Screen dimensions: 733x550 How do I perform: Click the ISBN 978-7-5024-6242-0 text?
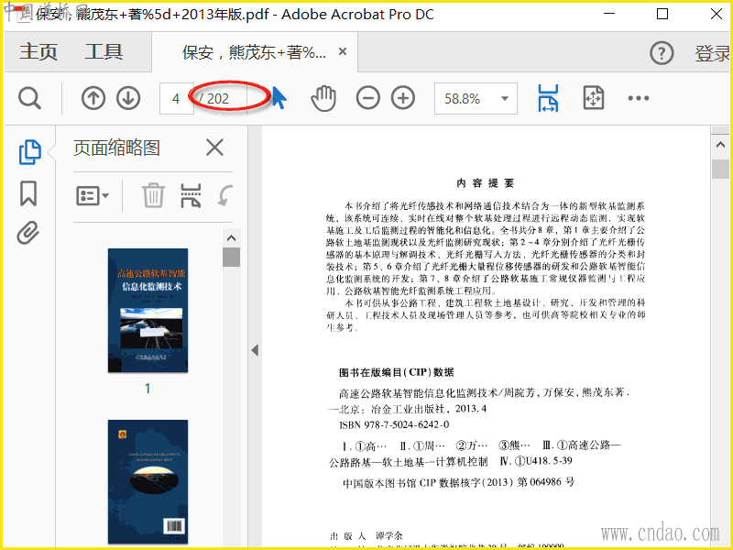(394, 424)
